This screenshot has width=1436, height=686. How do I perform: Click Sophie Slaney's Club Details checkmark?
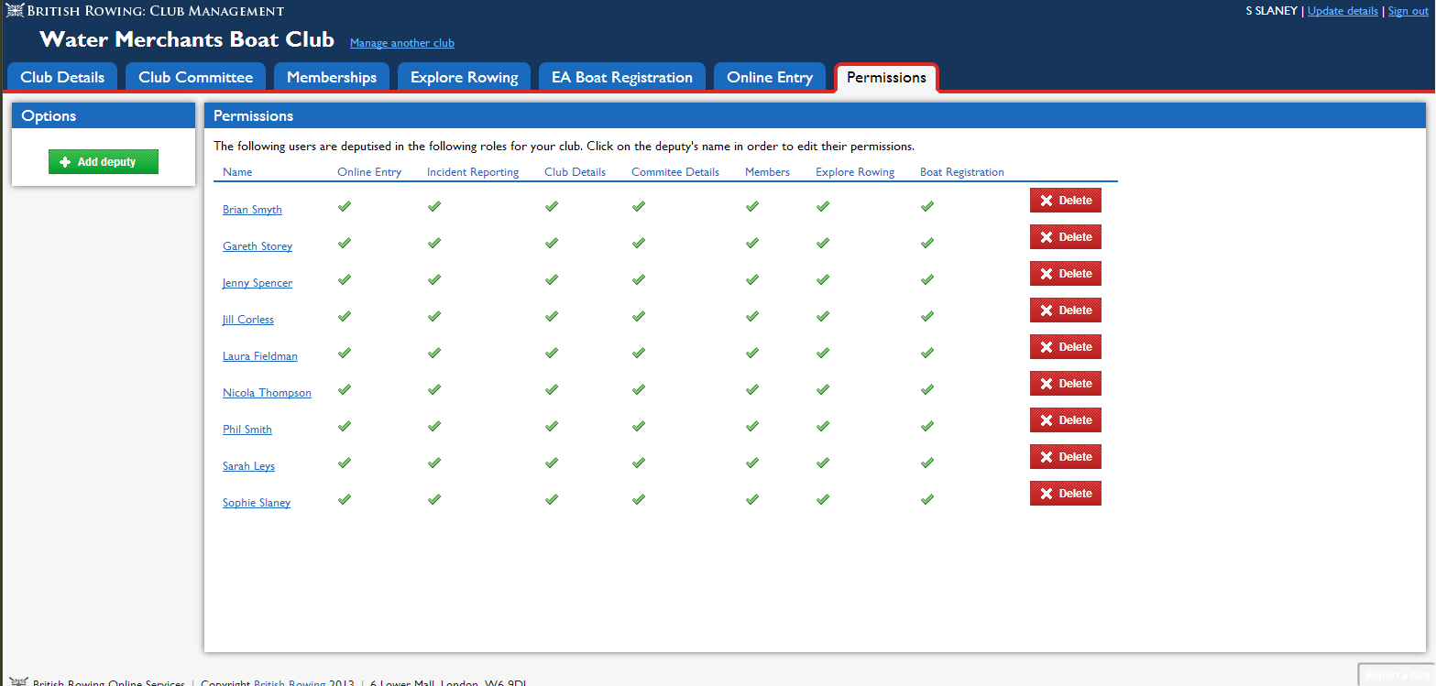click(552, 499)
